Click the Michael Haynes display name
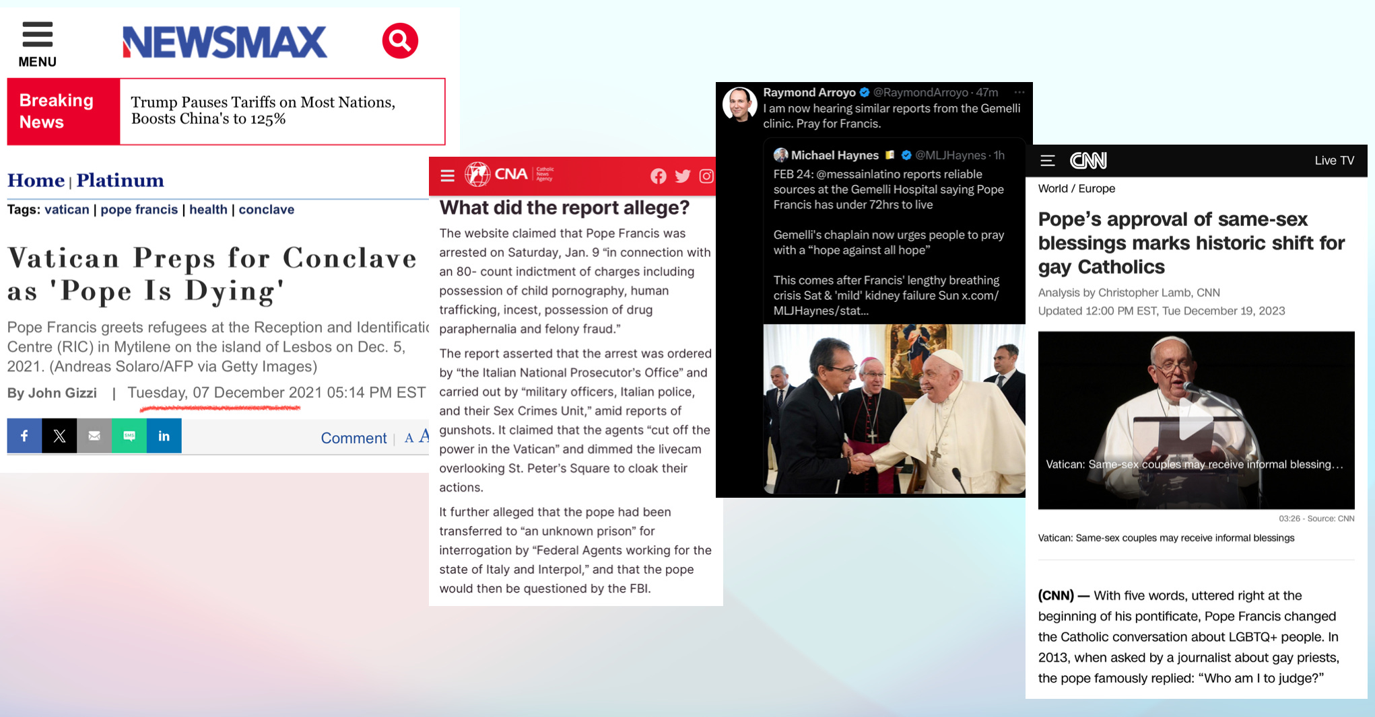 coord(835,155)
